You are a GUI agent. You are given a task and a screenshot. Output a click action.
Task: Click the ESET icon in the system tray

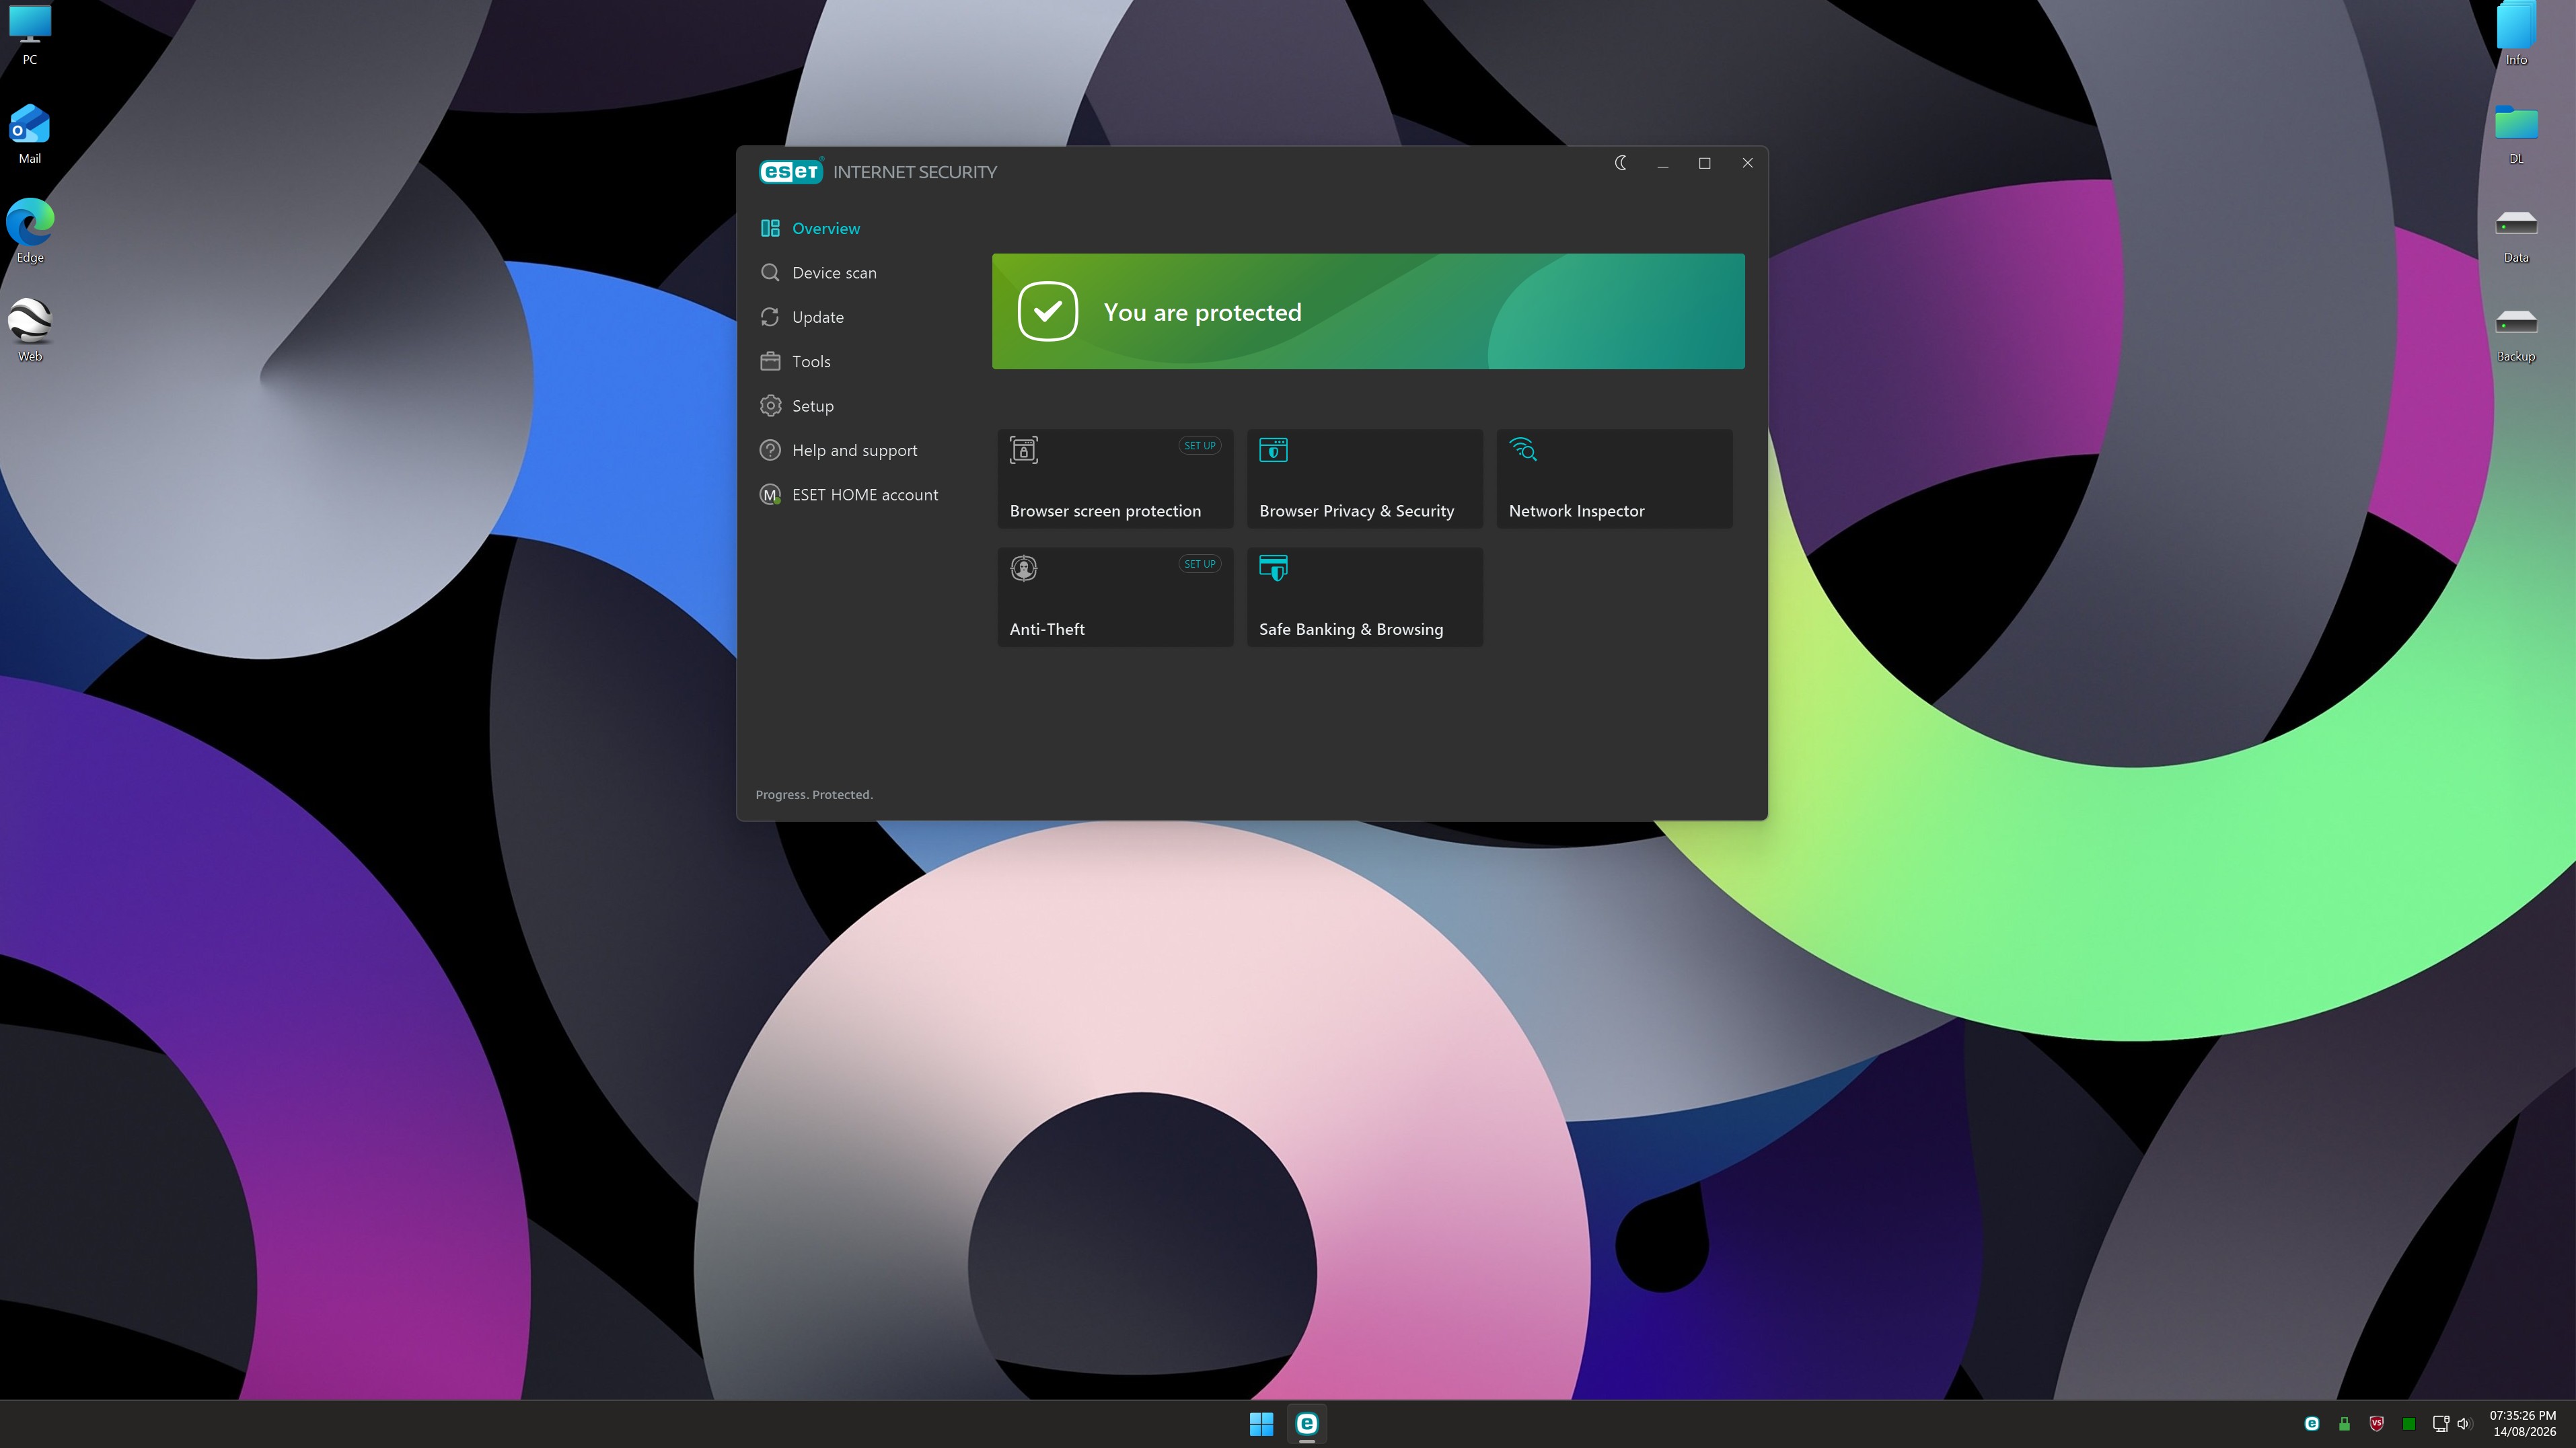pyautogui.click(x=2312, y=1424)
